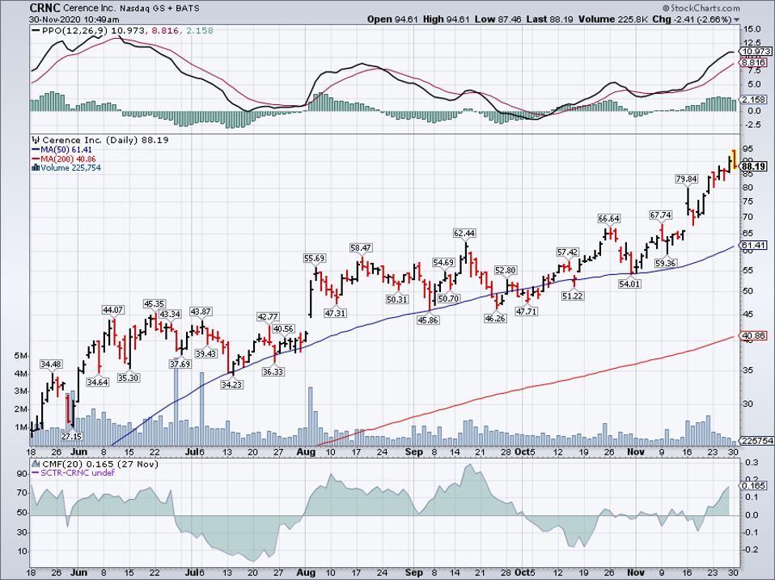Select the High 94.61 header value
This screenshot has height=580, width=775.
click(446, 19)
